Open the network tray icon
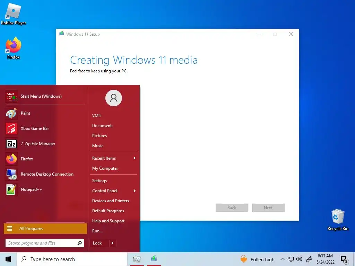Viewport: 355px width, 266px height. 291,259
